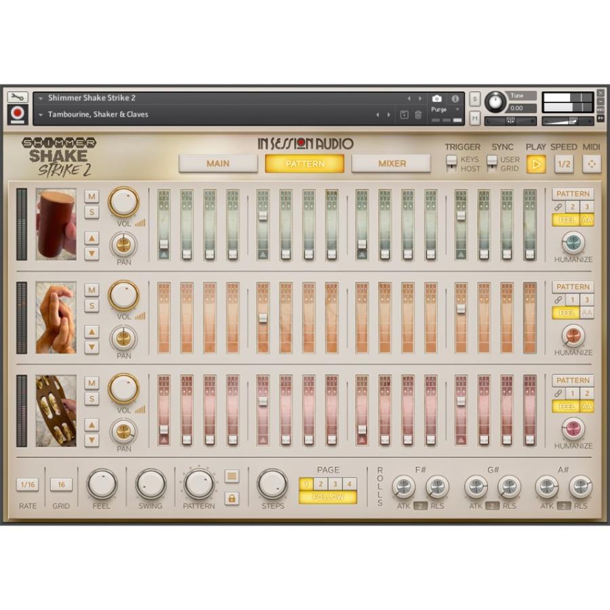Click the instrument info icon near Purge
Screen dimensions: 610x610
point(455,97)
